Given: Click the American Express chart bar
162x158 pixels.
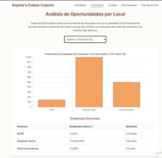Looking at the screenshot, I should tap(127, 95).
